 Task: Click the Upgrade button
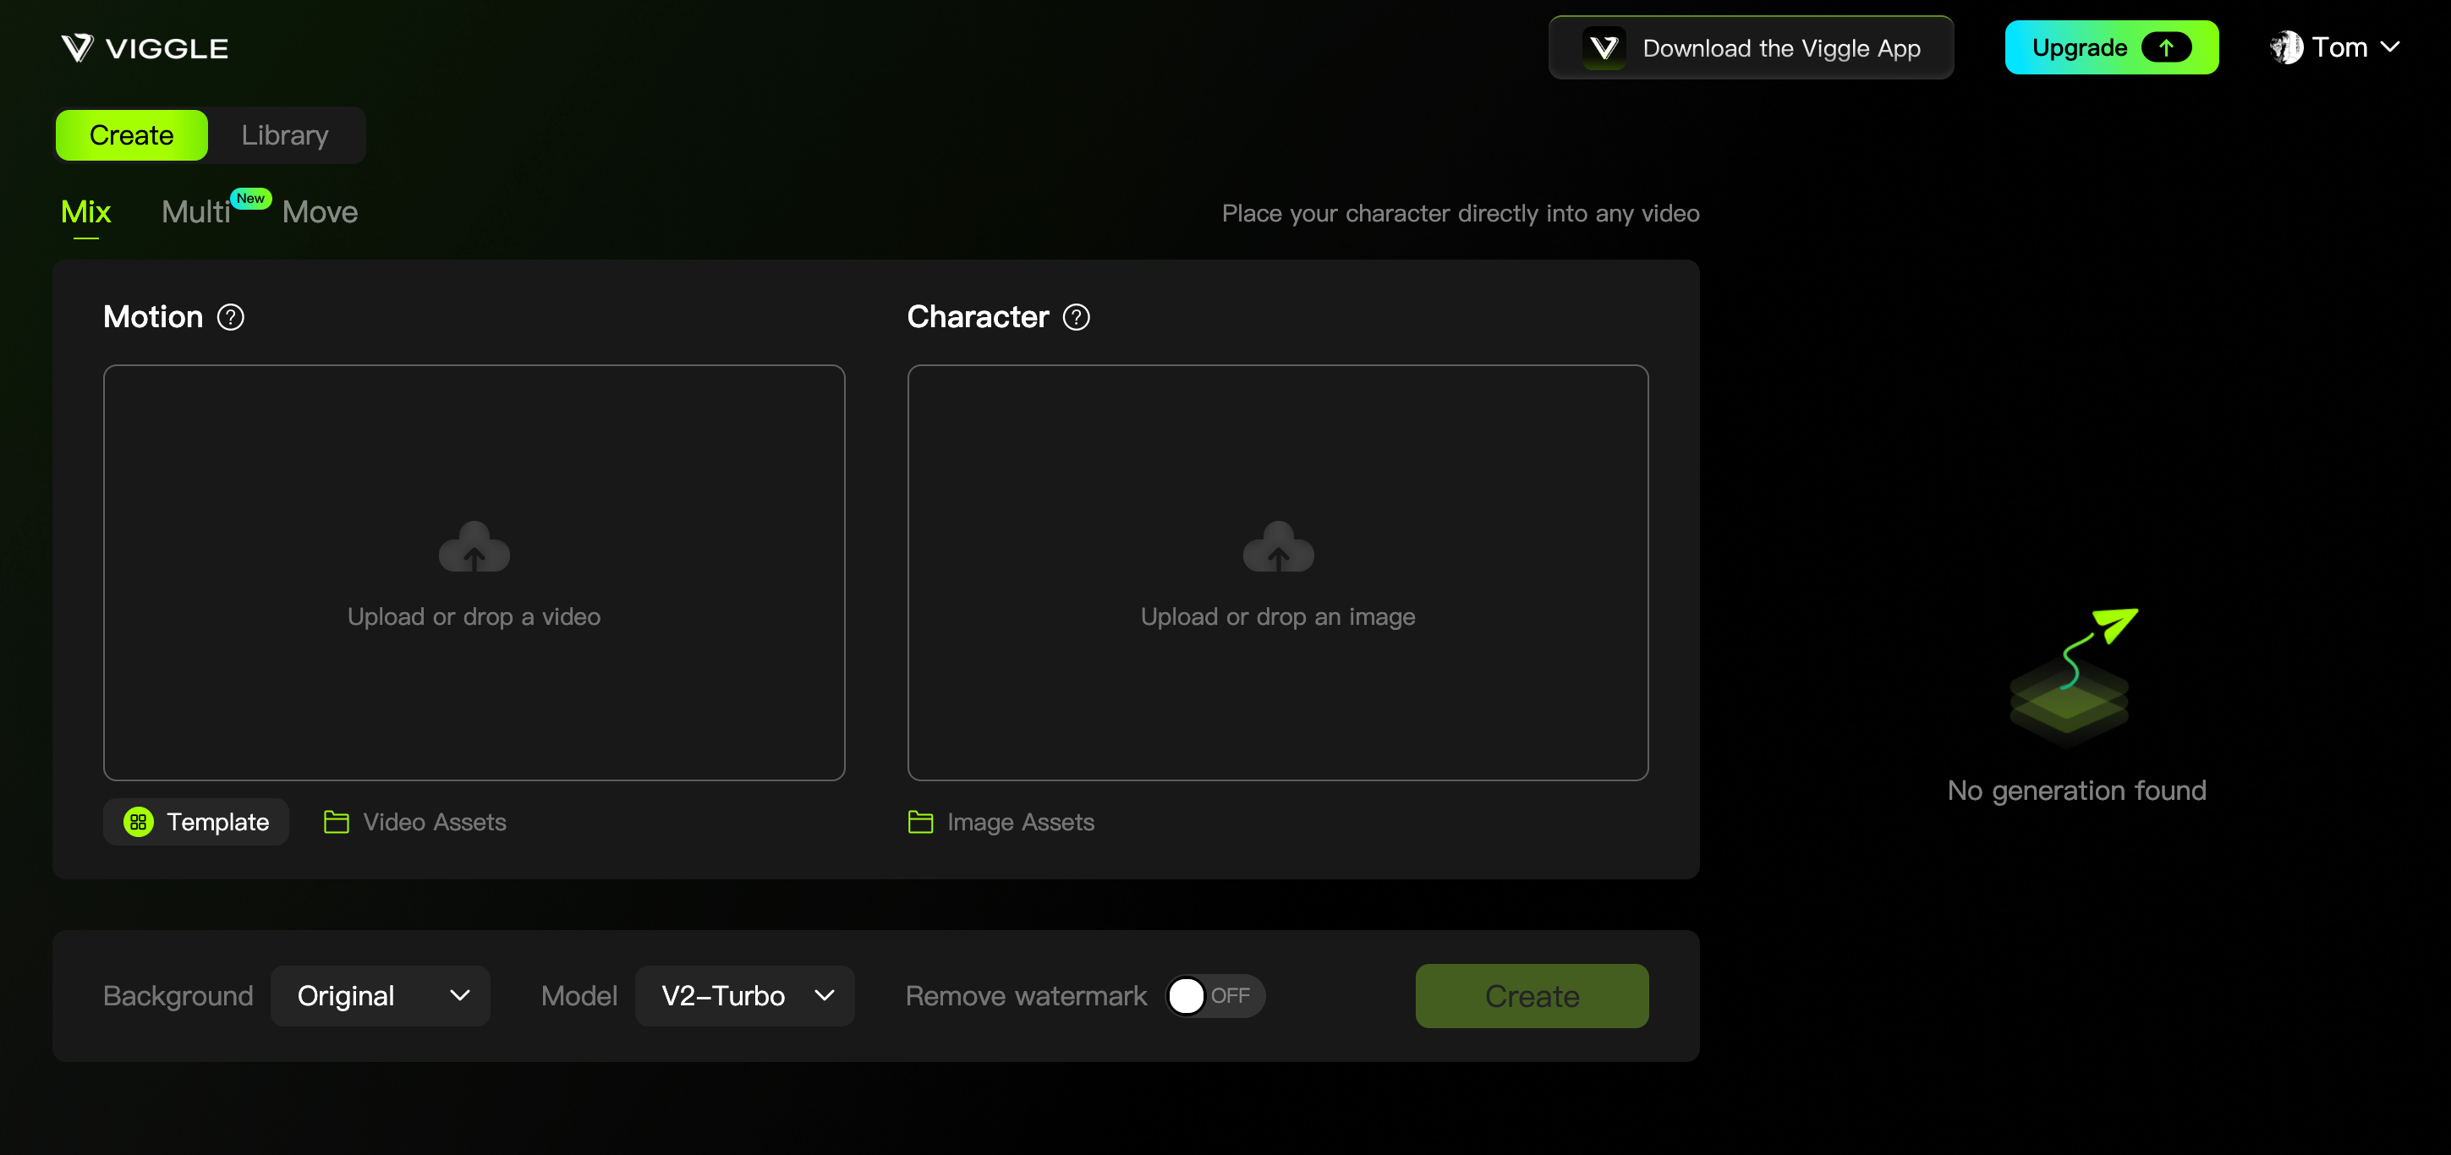(2111, 47)
